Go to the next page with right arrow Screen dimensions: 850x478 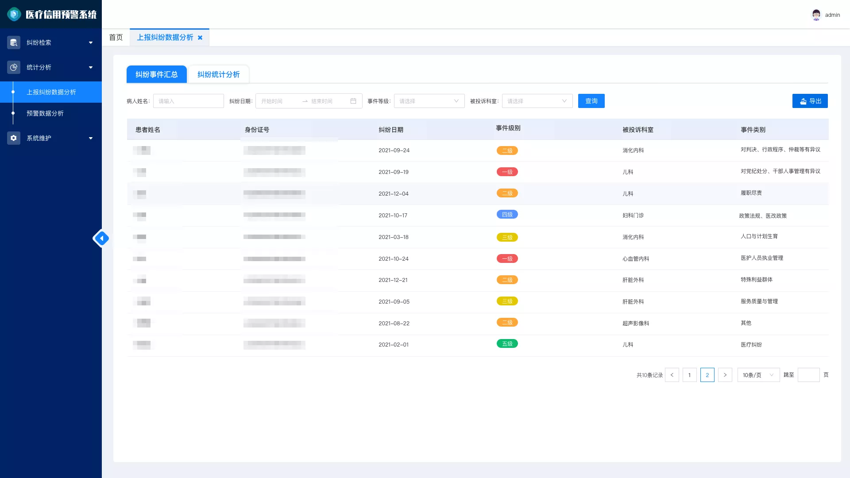(725, 375)
